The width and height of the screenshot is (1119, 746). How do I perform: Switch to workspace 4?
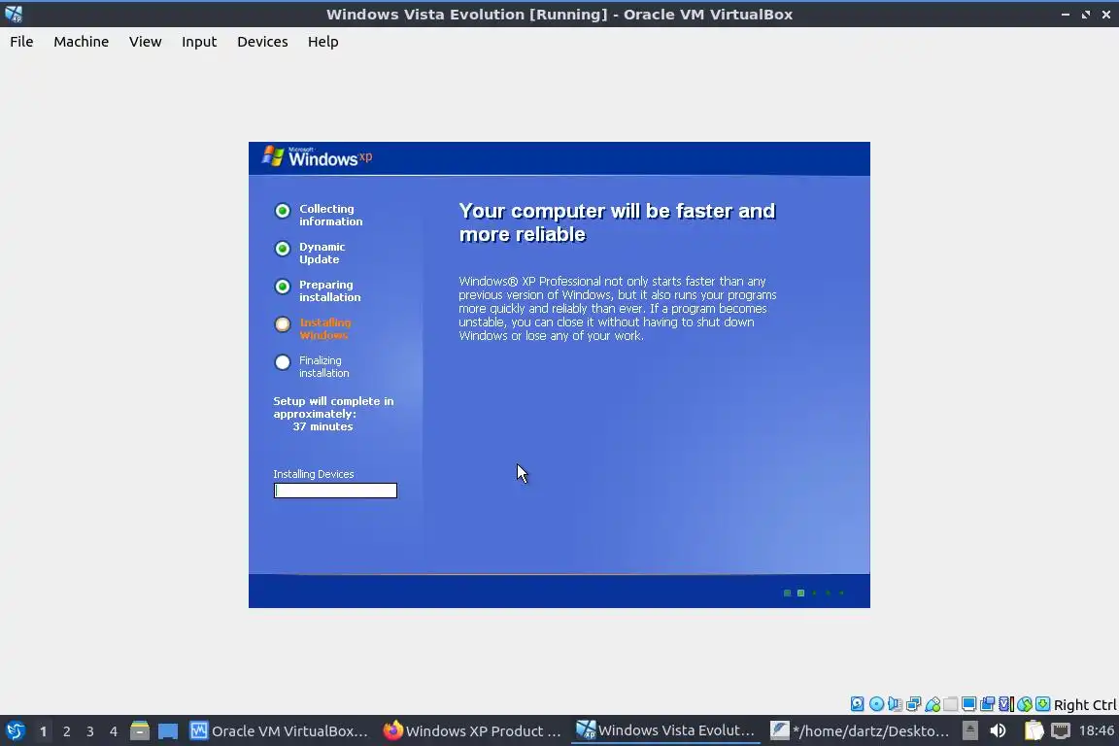click(114, 731)
